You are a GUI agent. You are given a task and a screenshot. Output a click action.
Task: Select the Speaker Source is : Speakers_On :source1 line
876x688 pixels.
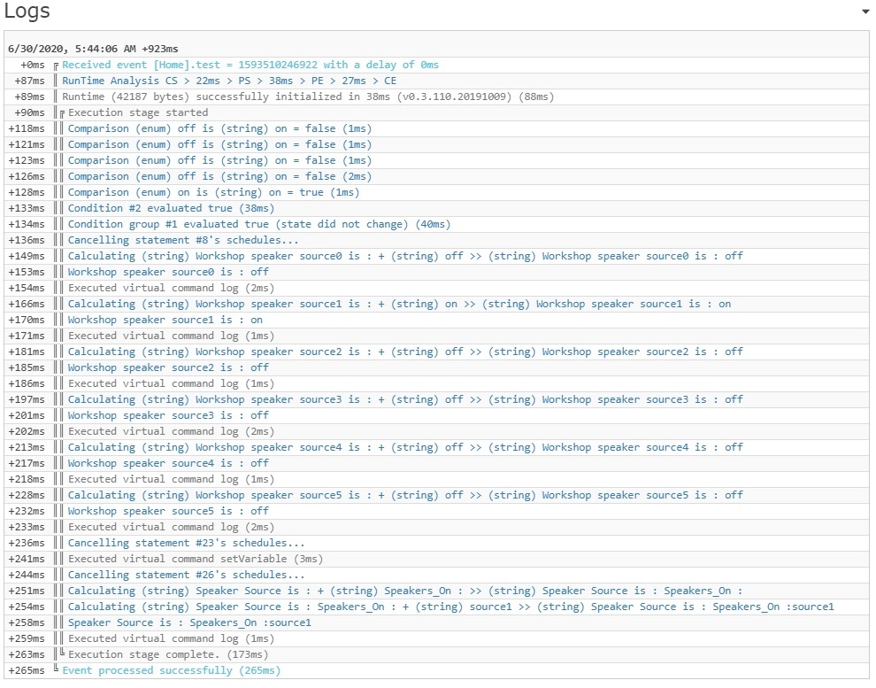[189, 622]
